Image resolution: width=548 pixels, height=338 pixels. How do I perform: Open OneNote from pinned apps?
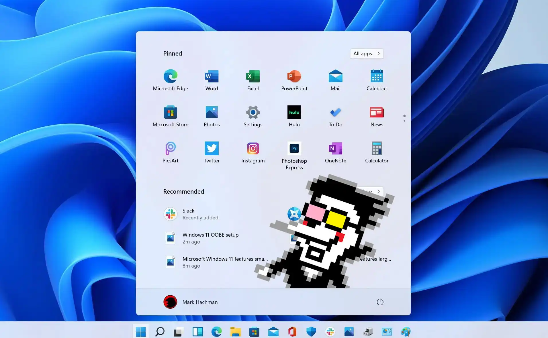click(335, 152)
